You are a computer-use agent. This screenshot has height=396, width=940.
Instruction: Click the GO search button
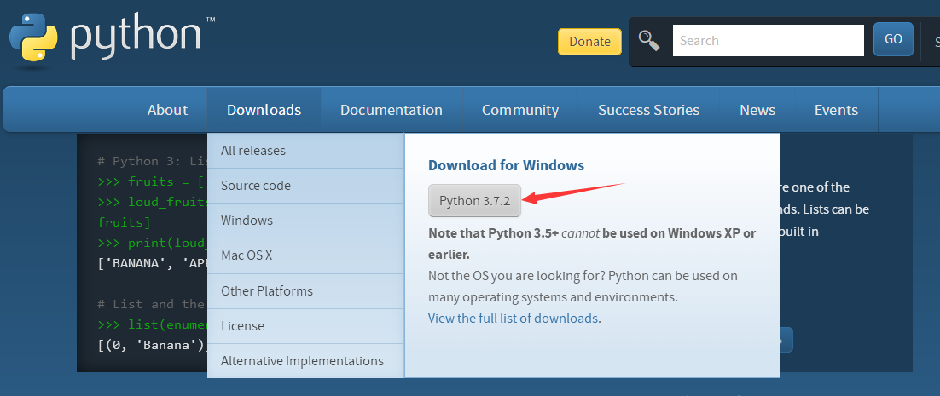coord(893,39)
